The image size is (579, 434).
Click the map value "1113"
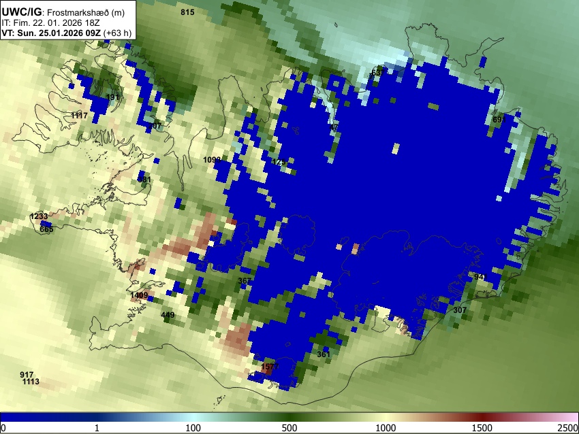click(x=31, y=382)
